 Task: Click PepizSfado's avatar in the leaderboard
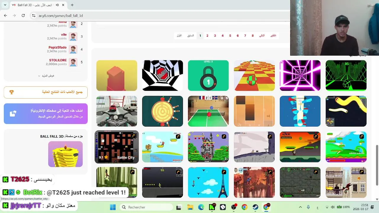73,49
